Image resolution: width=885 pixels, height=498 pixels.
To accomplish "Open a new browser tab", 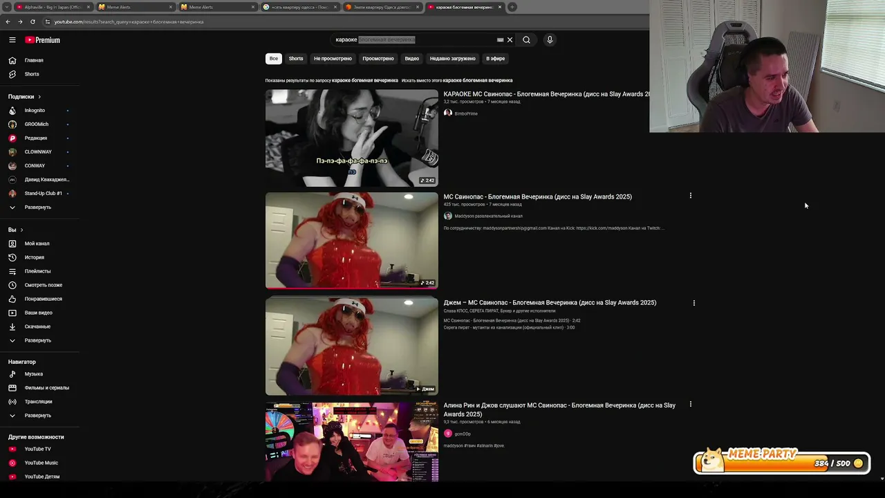I will [x=512, y=7].
